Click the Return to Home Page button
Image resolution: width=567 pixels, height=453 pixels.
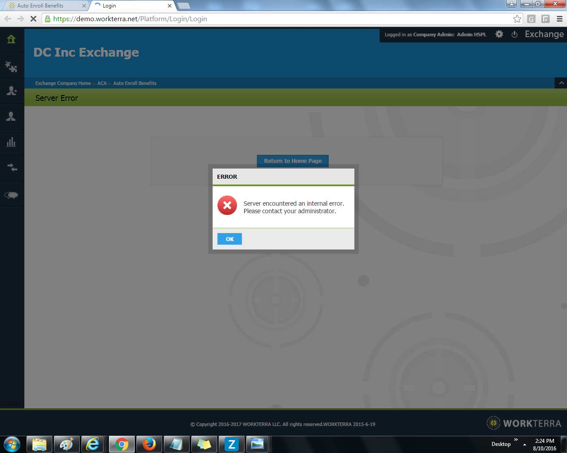pyautogui.click(x=293, y=161)
